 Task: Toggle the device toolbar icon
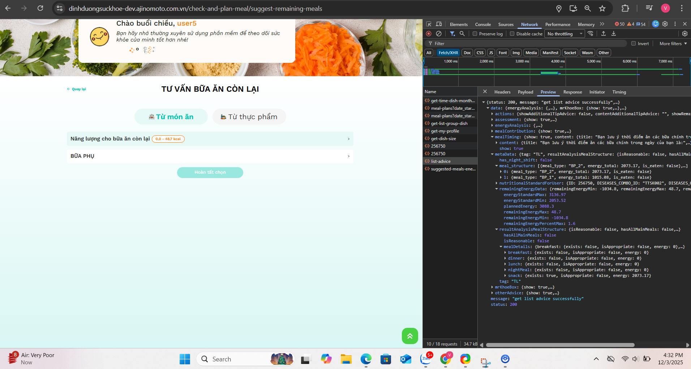point(439,24)
